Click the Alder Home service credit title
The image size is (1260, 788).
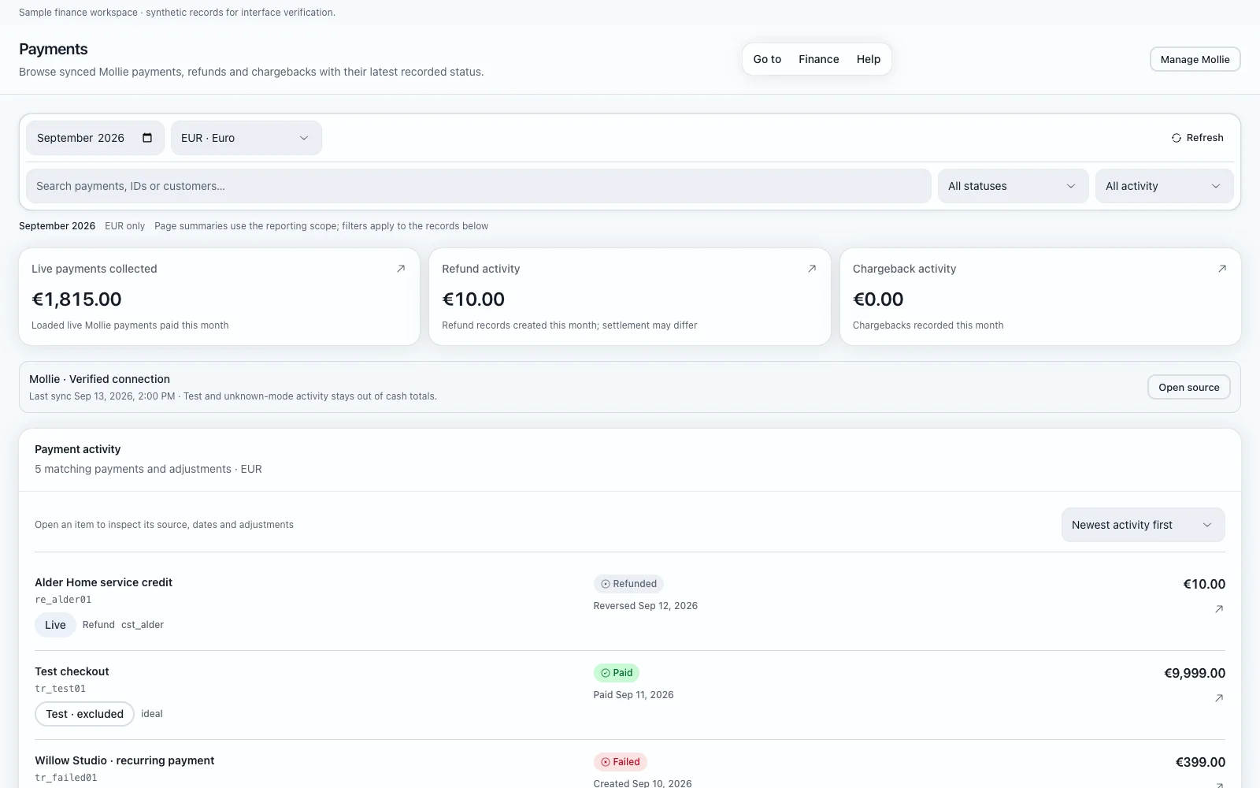103,582
